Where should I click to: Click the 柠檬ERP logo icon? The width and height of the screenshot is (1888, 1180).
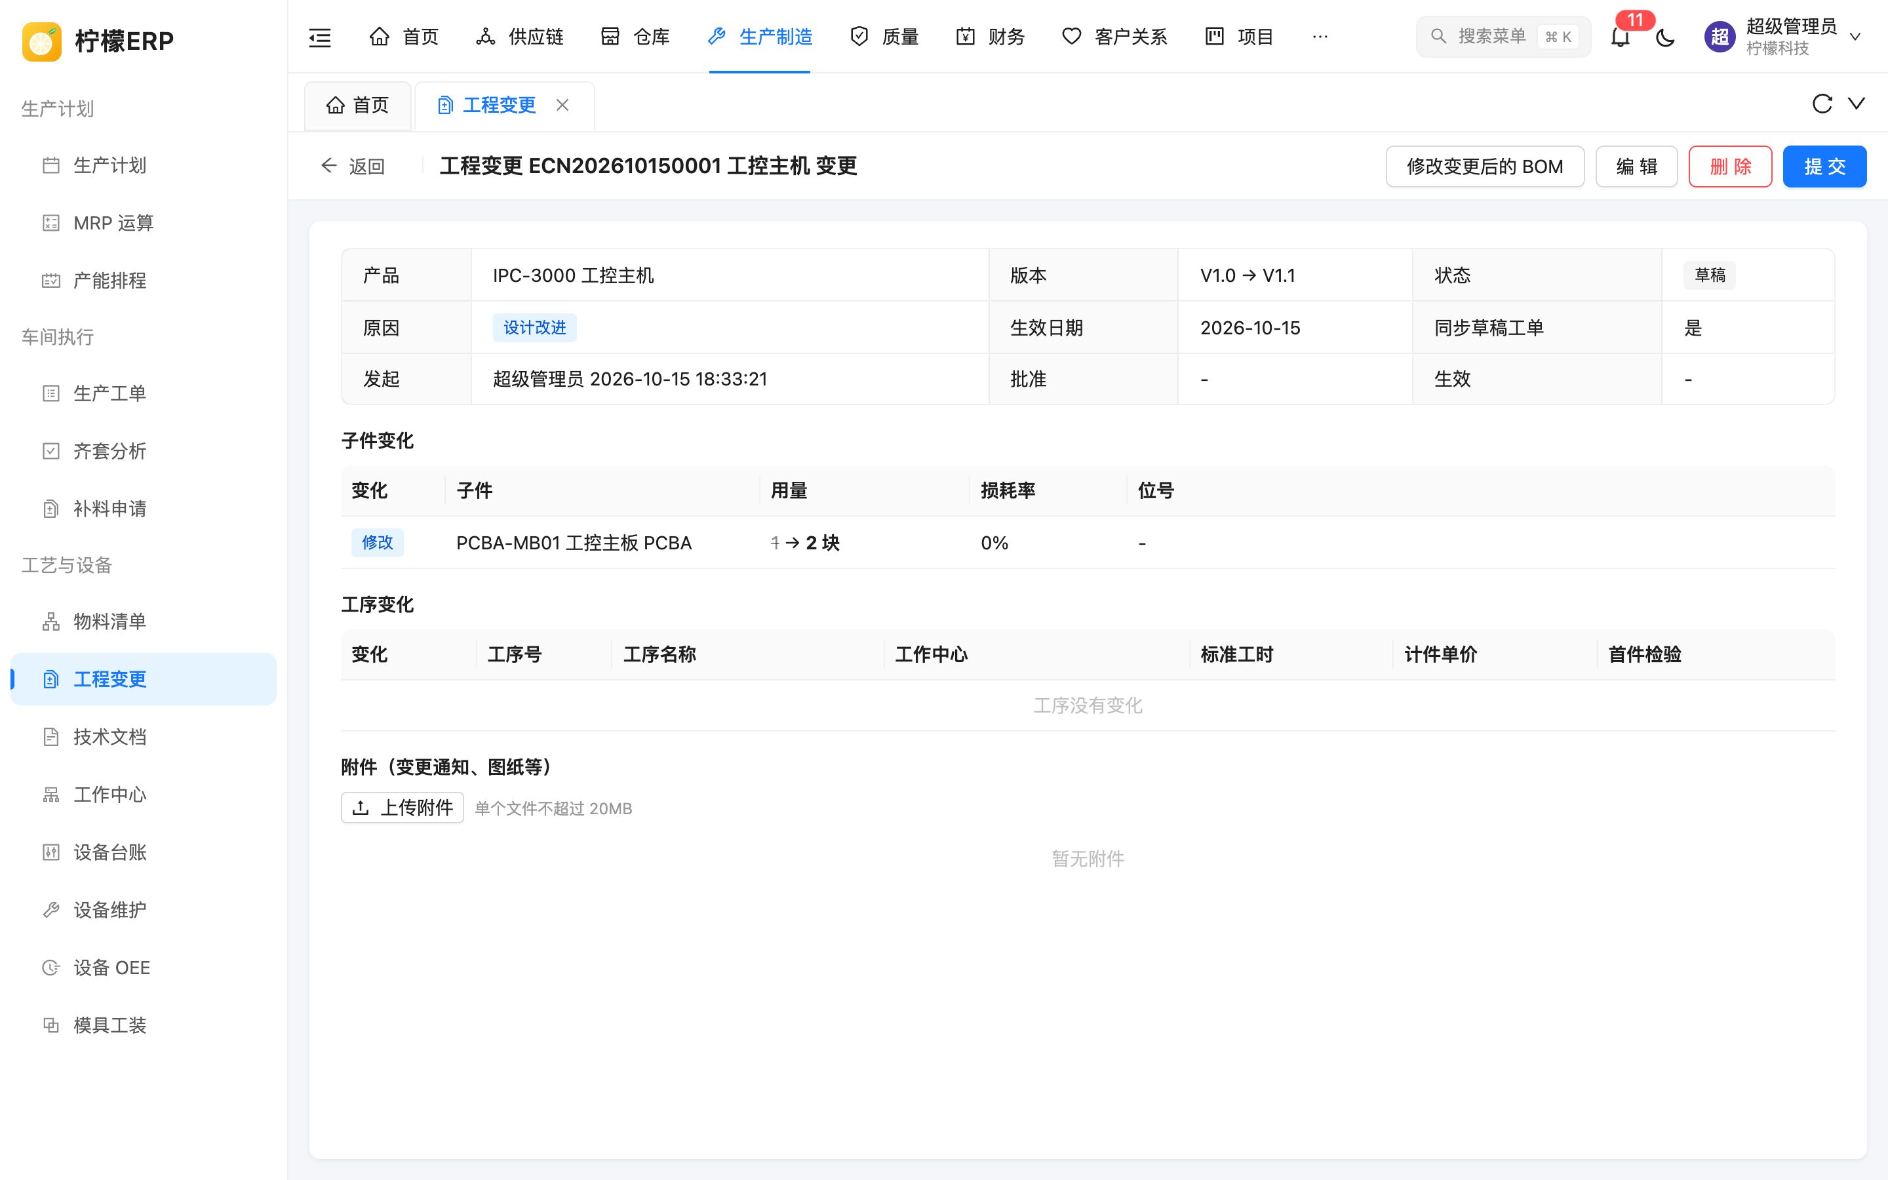coord(41,41)
